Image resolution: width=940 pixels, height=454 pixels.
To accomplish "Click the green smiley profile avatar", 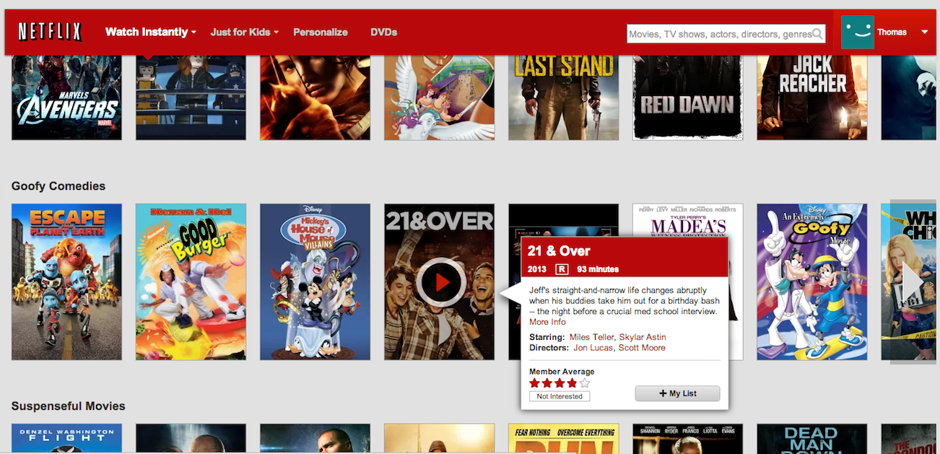I will (x=858, y=32).
